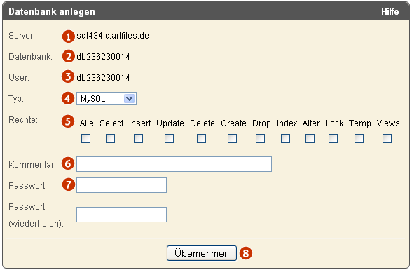Tick the Drop permission checkbox

click(260, 139)
